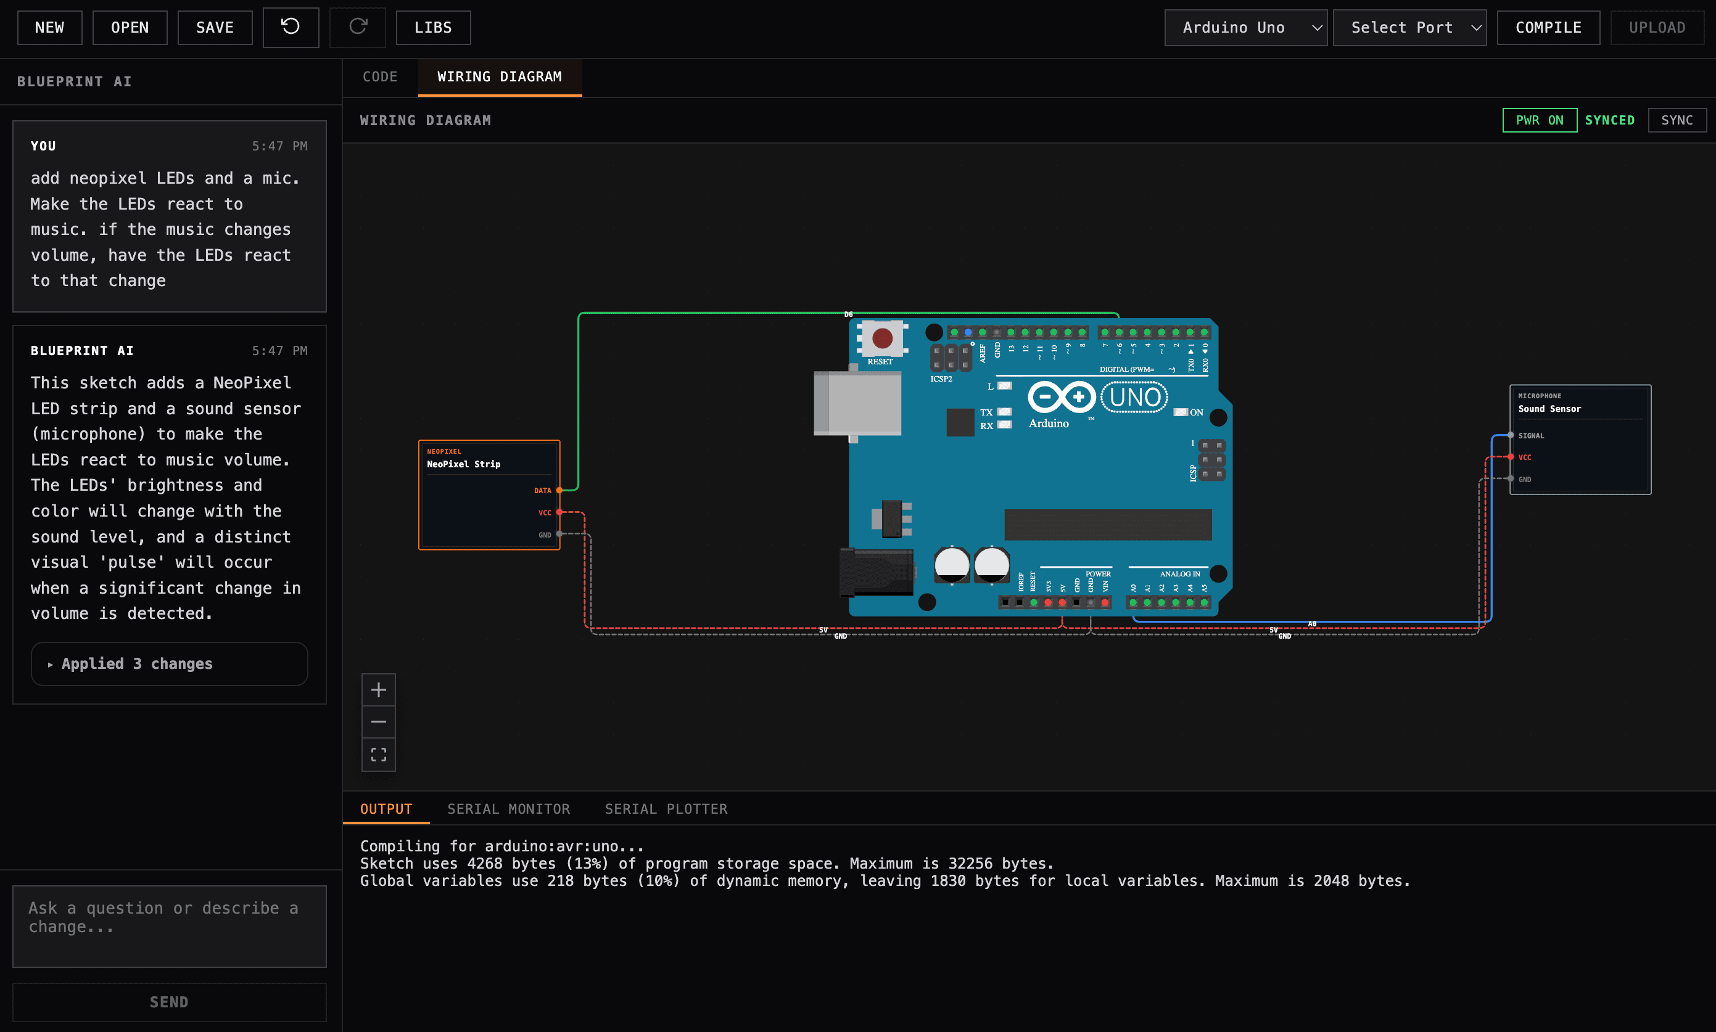Click the L LED indicator on board
This screenshot has height=1032, width=1716.
point(1004,386)
